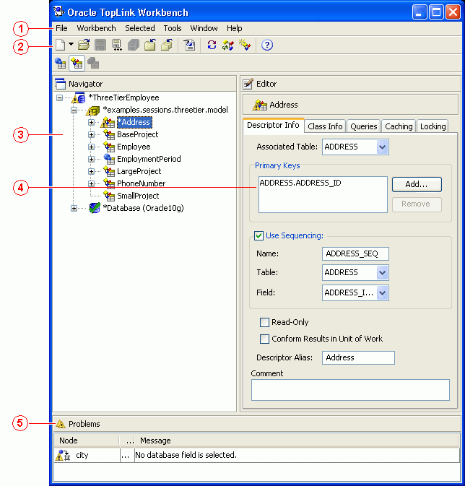Viewport: 465px width, 486px height.
Task: Click the Close All projects stacked-folders icon
Action: pyautogui.click(x=167, y=45)
